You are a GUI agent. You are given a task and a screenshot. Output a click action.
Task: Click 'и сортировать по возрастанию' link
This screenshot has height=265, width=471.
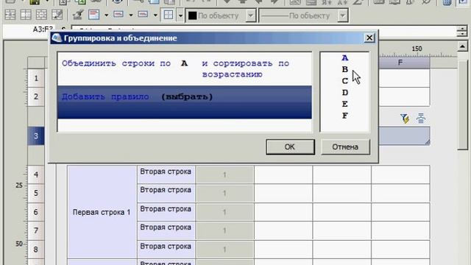pyautogui.click(x=245, y=68)
